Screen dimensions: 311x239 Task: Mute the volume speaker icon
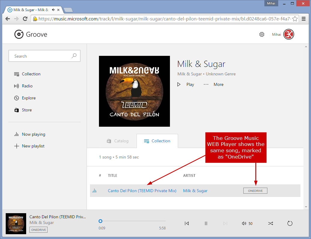point(244,223)
